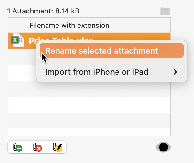
Task: Toggle the Quick Look eye icon
Action: tap(163, 147)
